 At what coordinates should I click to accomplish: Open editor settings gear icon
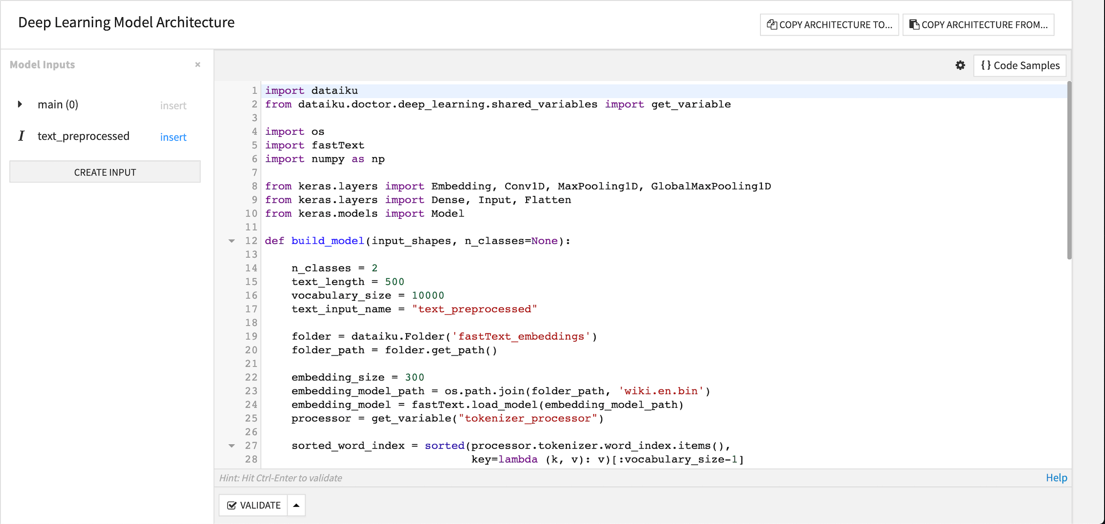point(960,65)
